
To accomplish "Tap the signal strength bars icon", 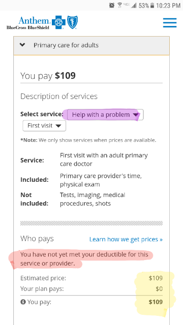I will [x=134, y=6].
